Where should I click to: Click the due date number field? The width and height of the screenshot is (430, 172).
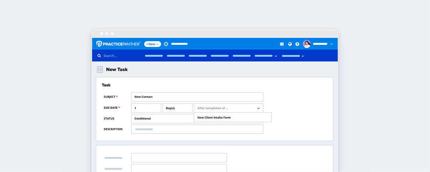point(146,108)
